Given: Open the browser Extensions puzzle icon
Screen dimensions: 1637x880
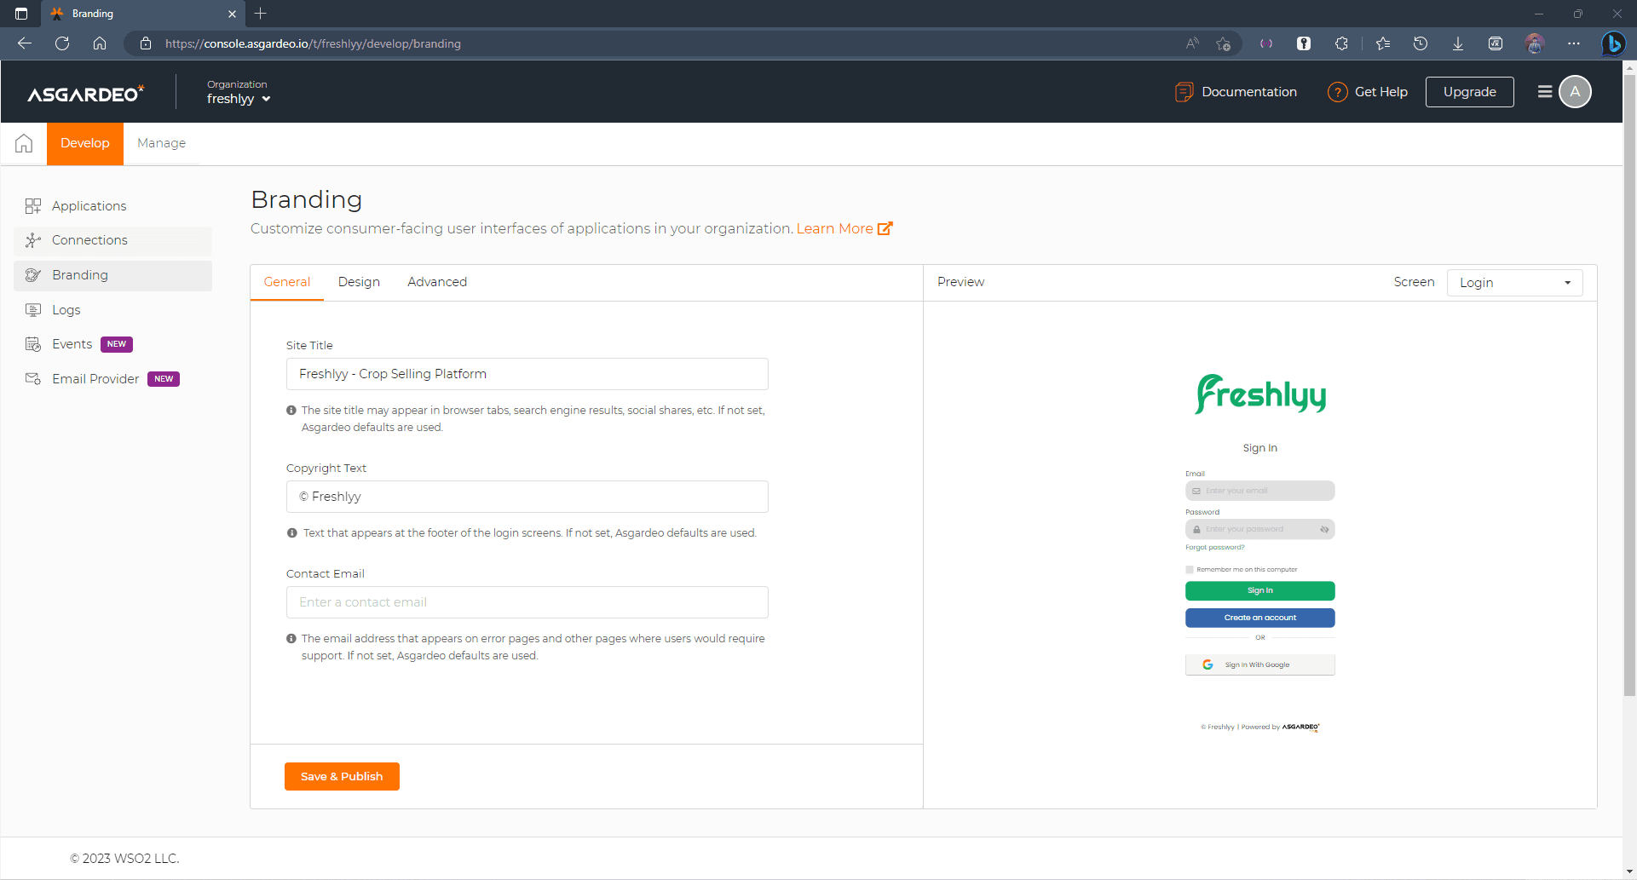Looking at the screenshot, I should click(1341, 43).
